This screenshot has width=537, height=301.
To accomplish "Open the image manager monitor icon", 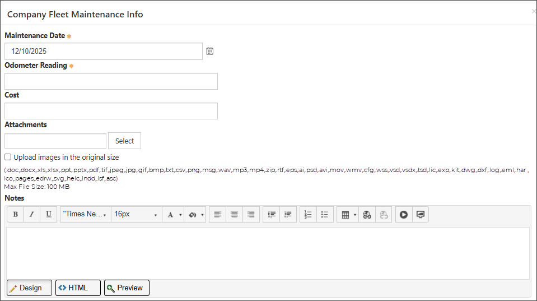I will (x=421, y=215).
